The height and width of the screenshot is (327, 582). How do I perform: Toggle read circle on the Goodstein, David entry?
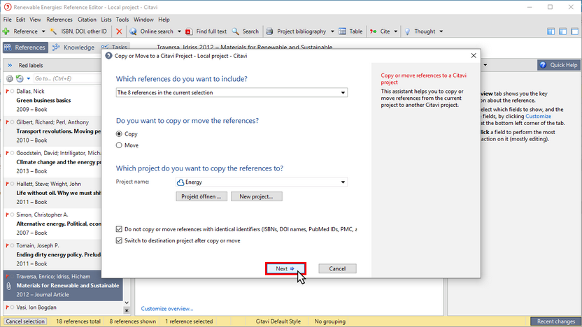13,153
